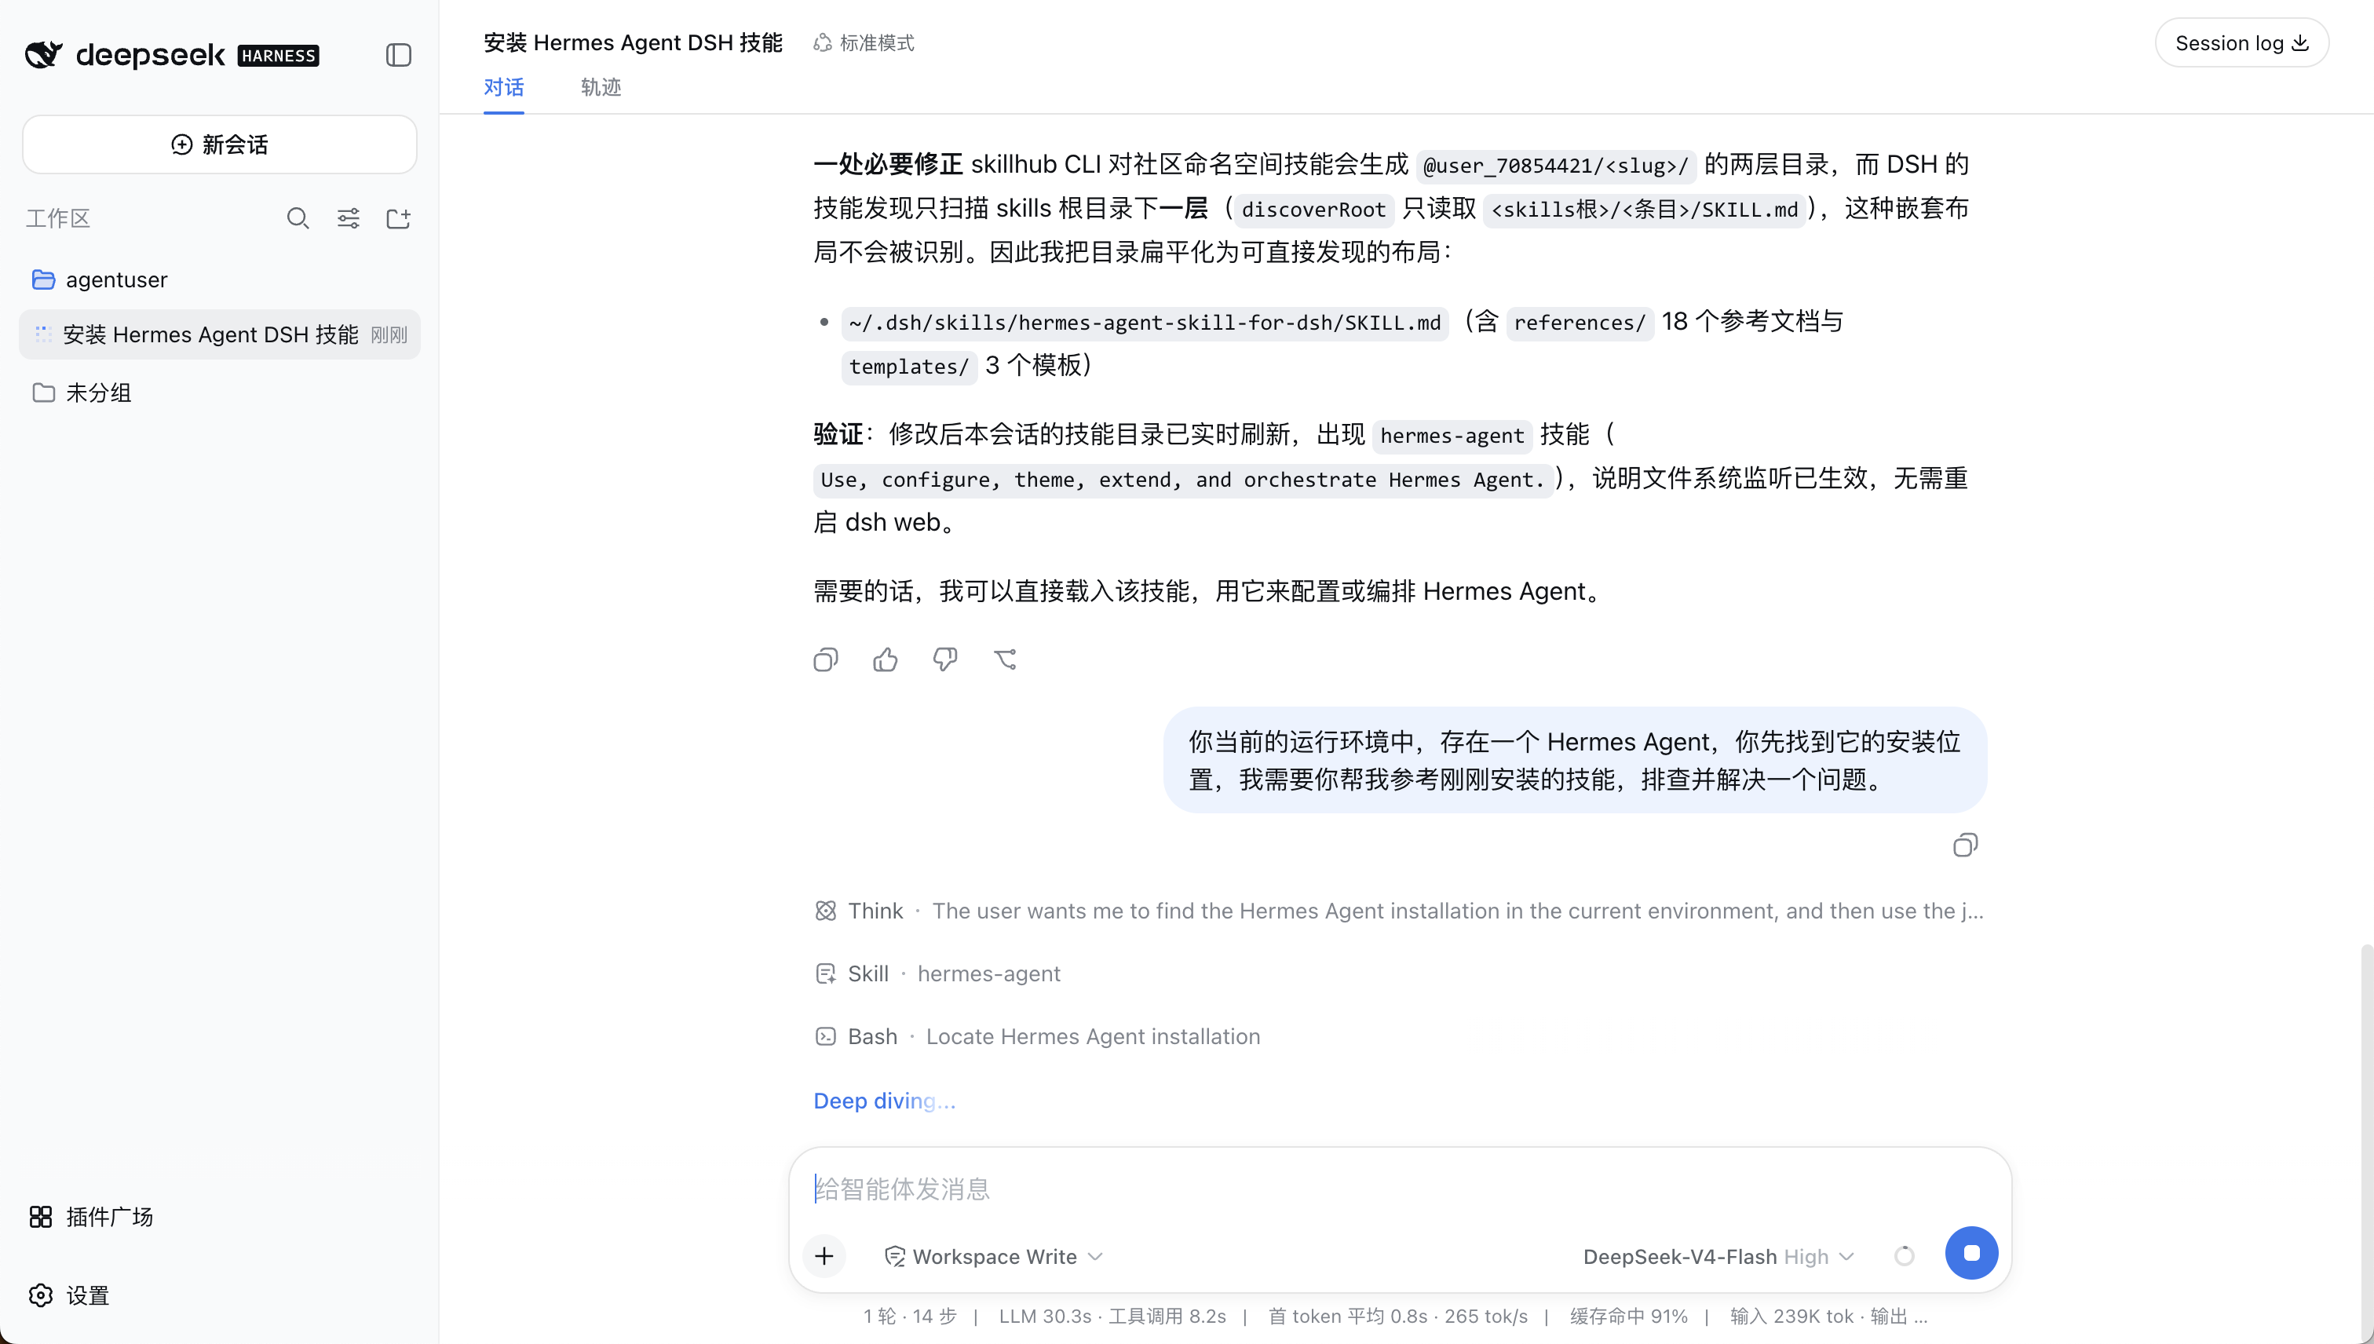Screen dimensions: 2374x1344
Task: Download the Session log
Action: [2242, 43]
